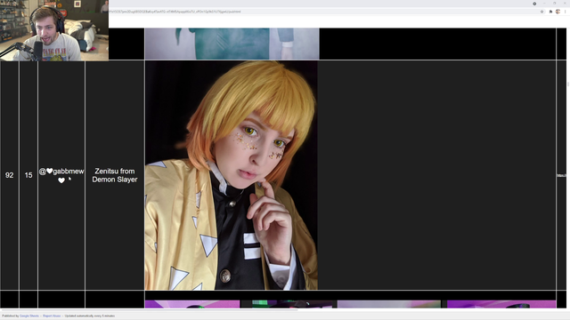Click the "Updated automatically every 5 minutes" text
570x320 pixels.
[89, 316]
